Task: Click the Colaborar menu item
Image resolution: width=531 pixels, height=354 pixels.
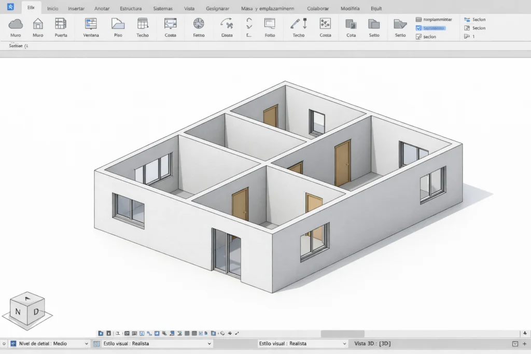Action: 317,8
